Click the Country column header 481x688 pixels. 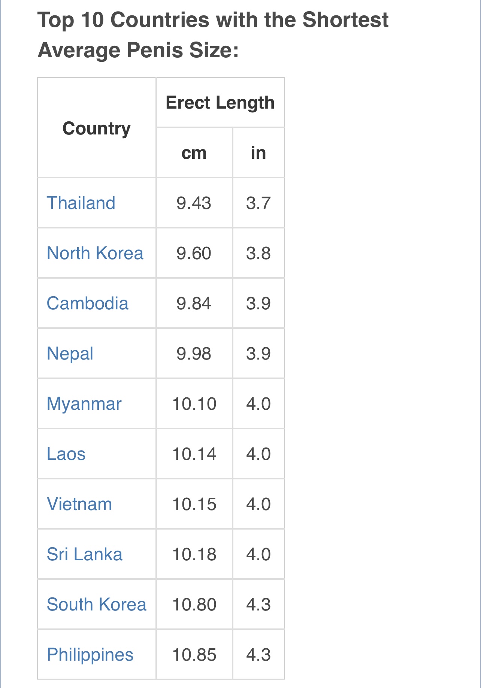pos(97,128)
